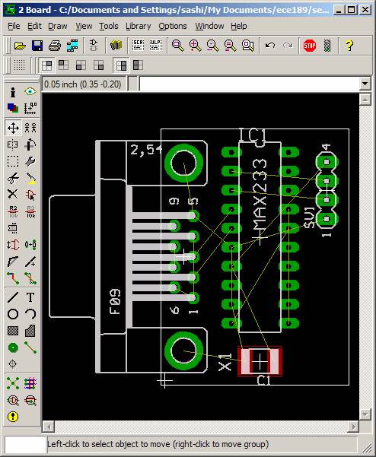Open the Library menu
The image size is (376, 457).
coord(139,26)
